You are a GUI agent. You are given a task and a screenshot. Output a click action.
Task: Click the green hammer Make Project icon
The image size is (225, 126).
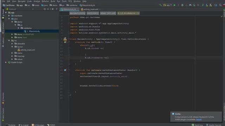[160, 5]
